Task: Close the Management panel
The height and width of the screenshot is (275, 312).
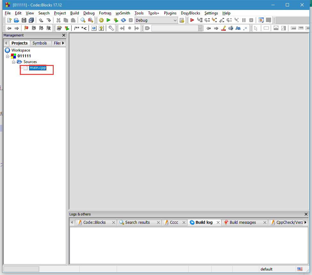Action: [64, 35]
